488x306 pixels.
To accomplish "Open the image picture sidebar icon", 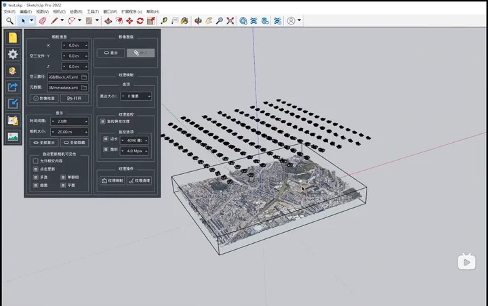I will pyautogui.click(x=12, y=136).
